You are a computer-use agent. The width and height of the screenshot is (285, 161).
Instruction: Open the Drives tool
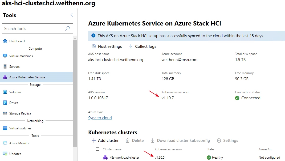tap(36, 103)
